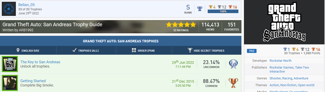The image size is (325, 92).
Task: Select the Take-Two Interactive publisher link
Action: click(x=289, y=70)
